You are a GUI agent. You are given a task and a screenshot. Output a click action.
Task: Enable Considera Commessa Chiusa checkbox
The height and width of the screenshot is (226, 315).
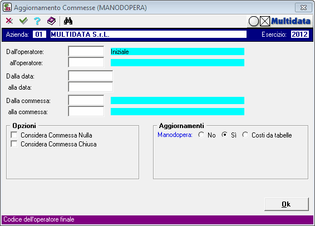14,144
